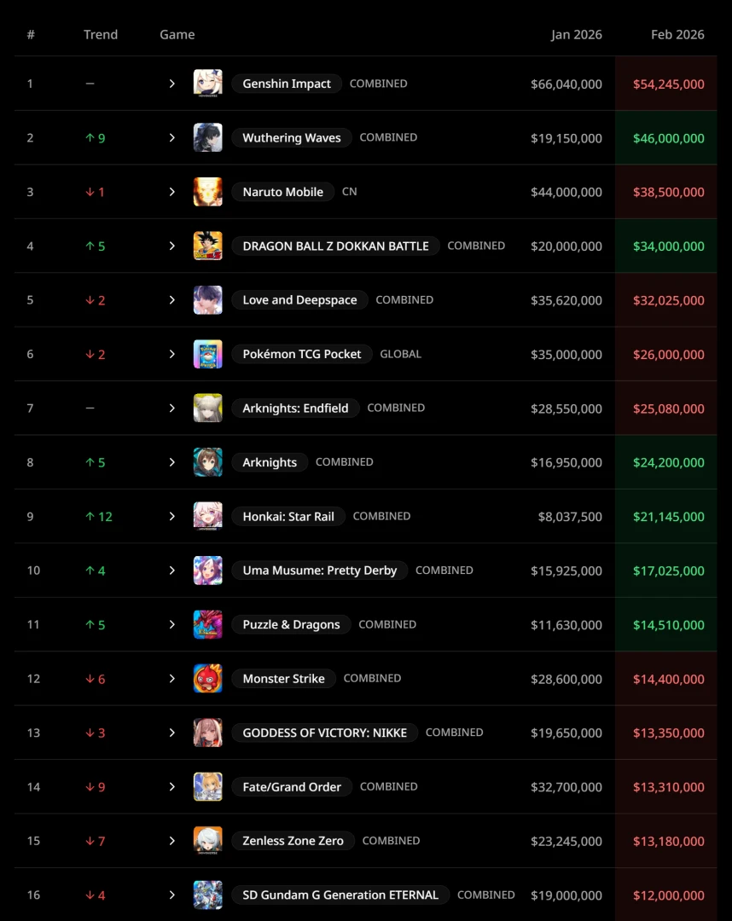Click the Monster Strike game icon

pos(207,679)
